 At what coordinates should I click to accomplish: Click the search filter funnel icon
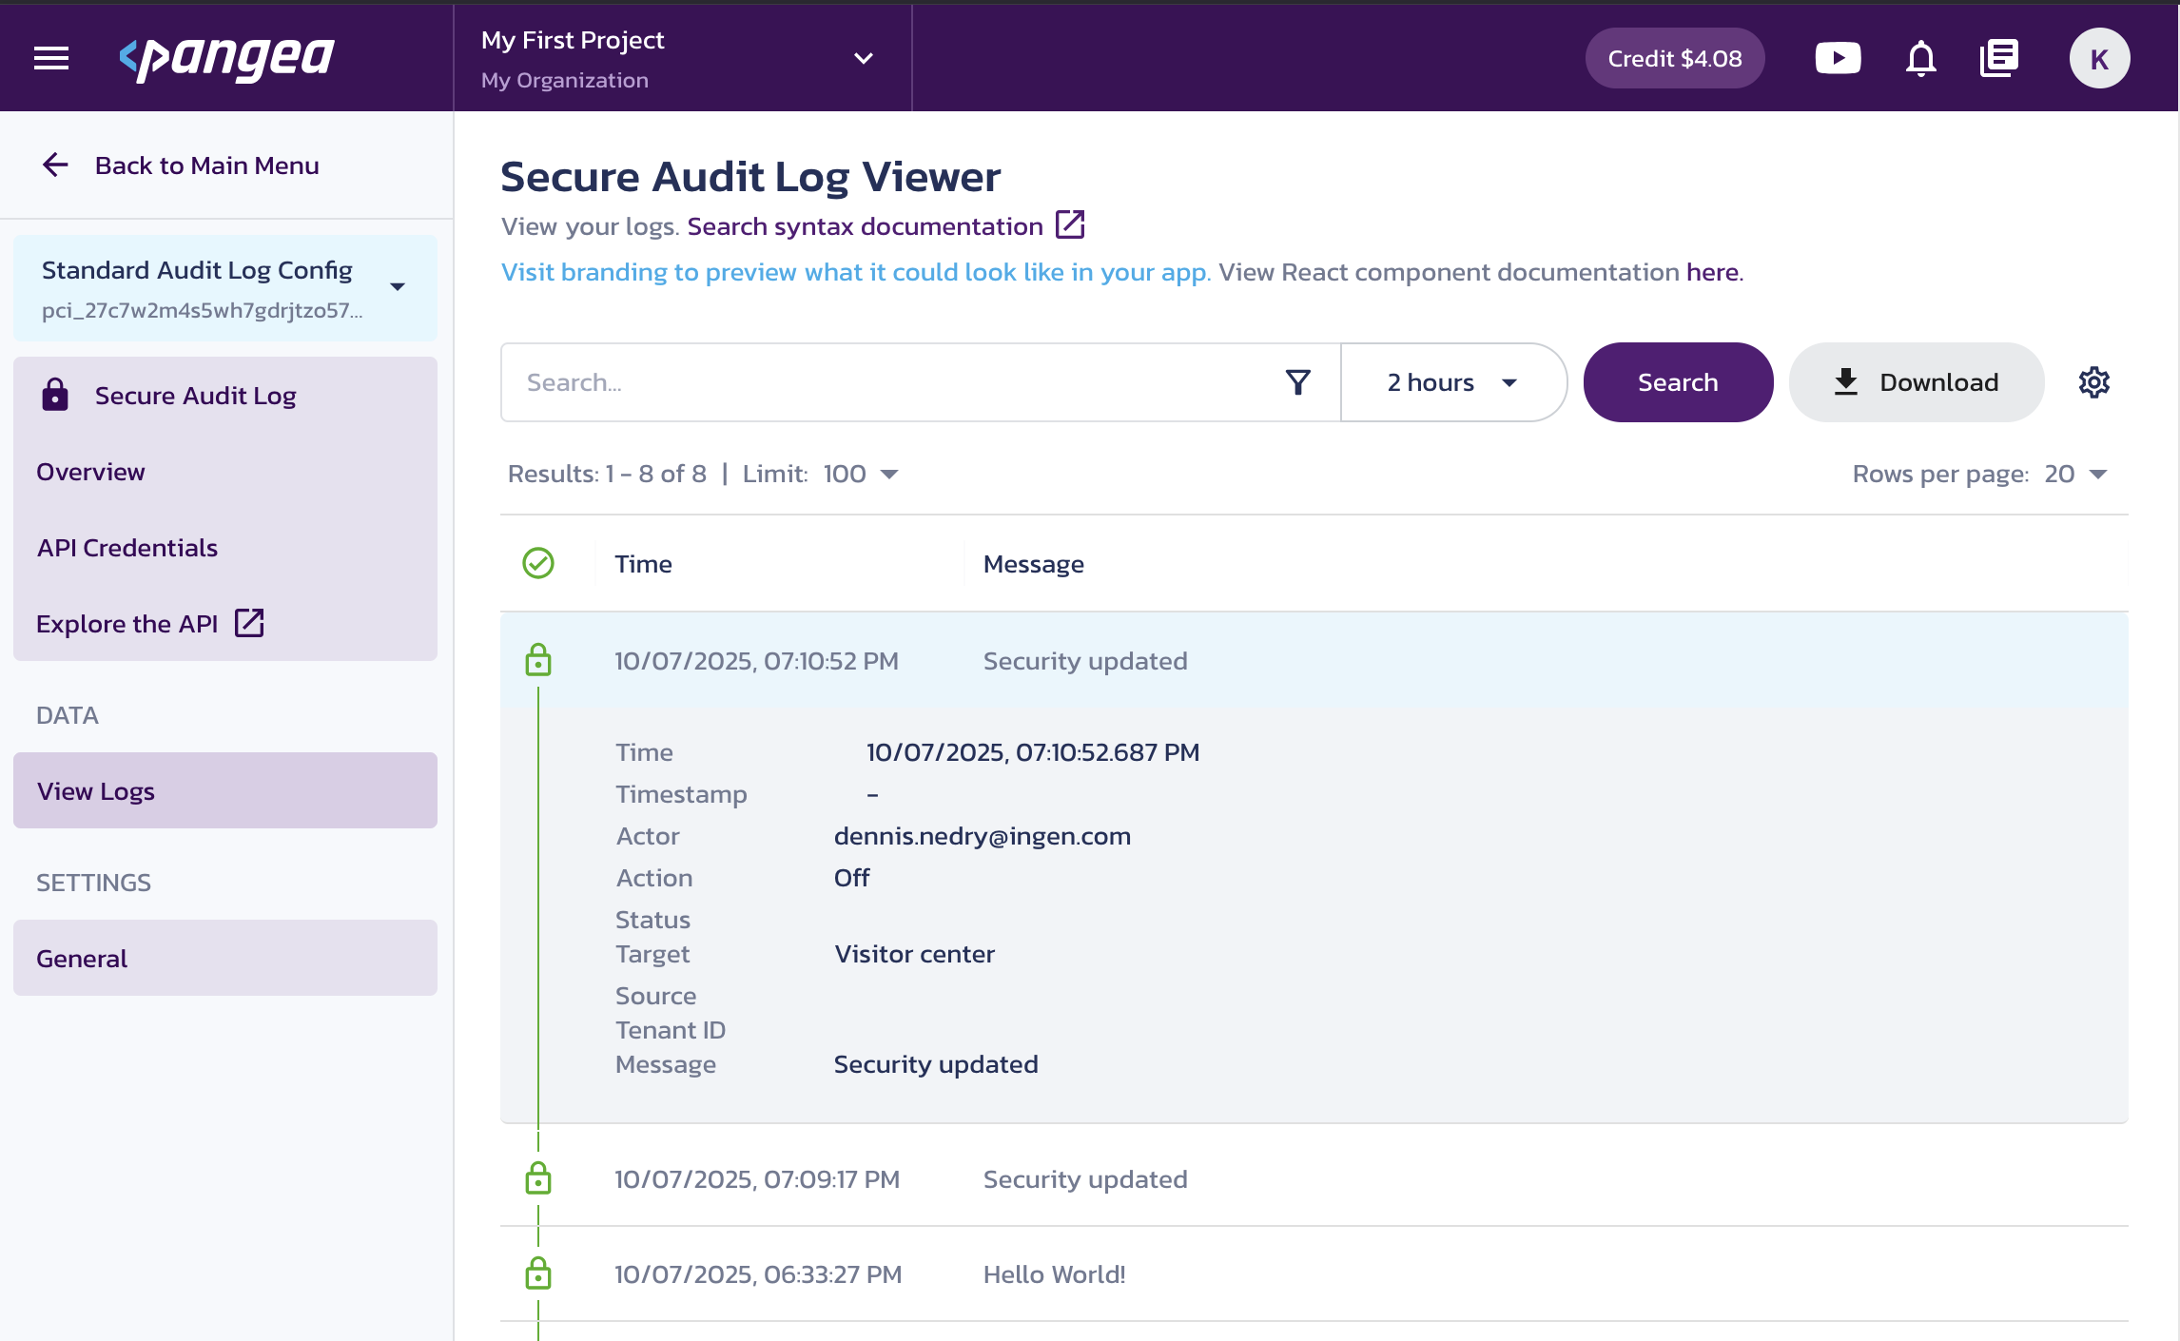click(1298, 382)
